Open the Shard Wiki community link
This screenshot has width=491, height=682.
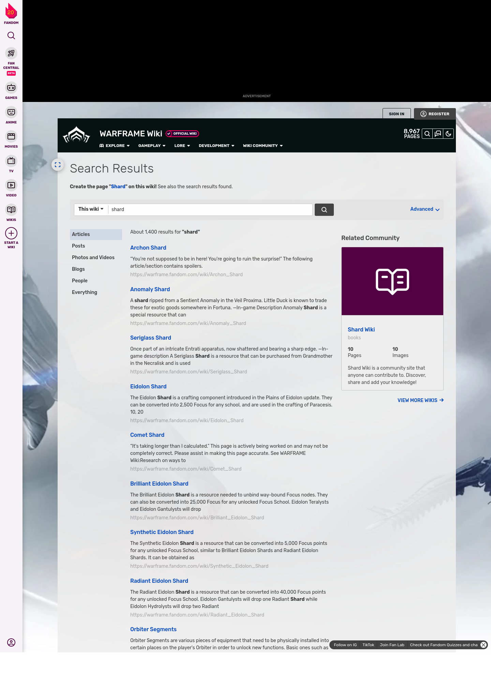(361, 329)
